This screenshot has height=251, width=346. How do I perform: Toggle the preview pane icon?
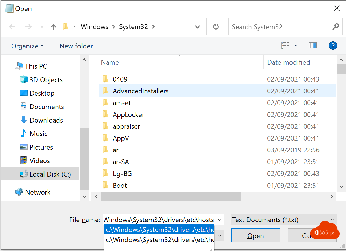pos(313,45)
